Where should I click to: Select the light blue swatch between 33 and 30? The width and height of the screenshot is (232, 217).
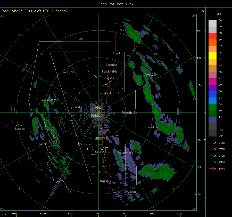click(x=212, y=101)
